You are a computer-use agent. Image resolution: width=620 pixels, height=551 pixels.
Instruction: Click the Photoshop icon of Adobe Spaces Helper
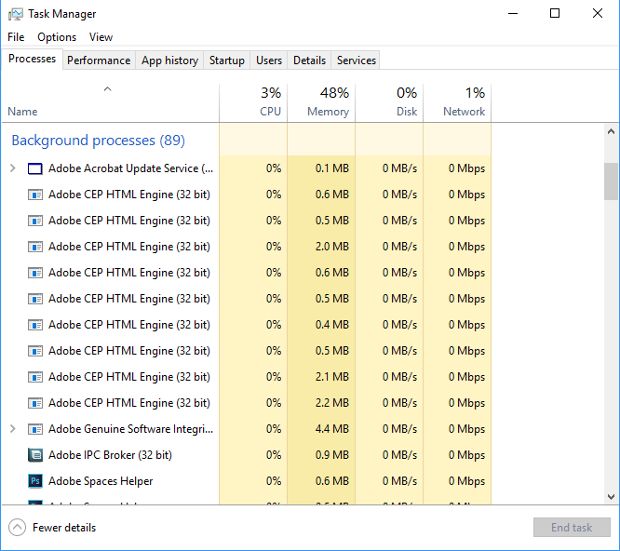(x=35, y=481)
